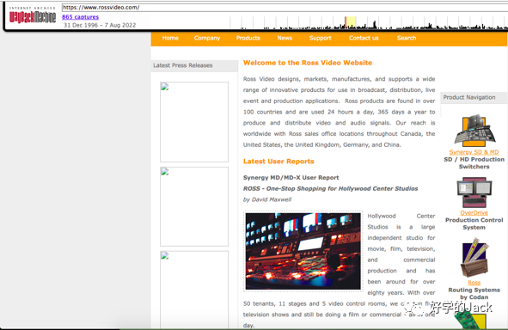
Task: Select News in the orange navigation bar
Action: point(285,38)
